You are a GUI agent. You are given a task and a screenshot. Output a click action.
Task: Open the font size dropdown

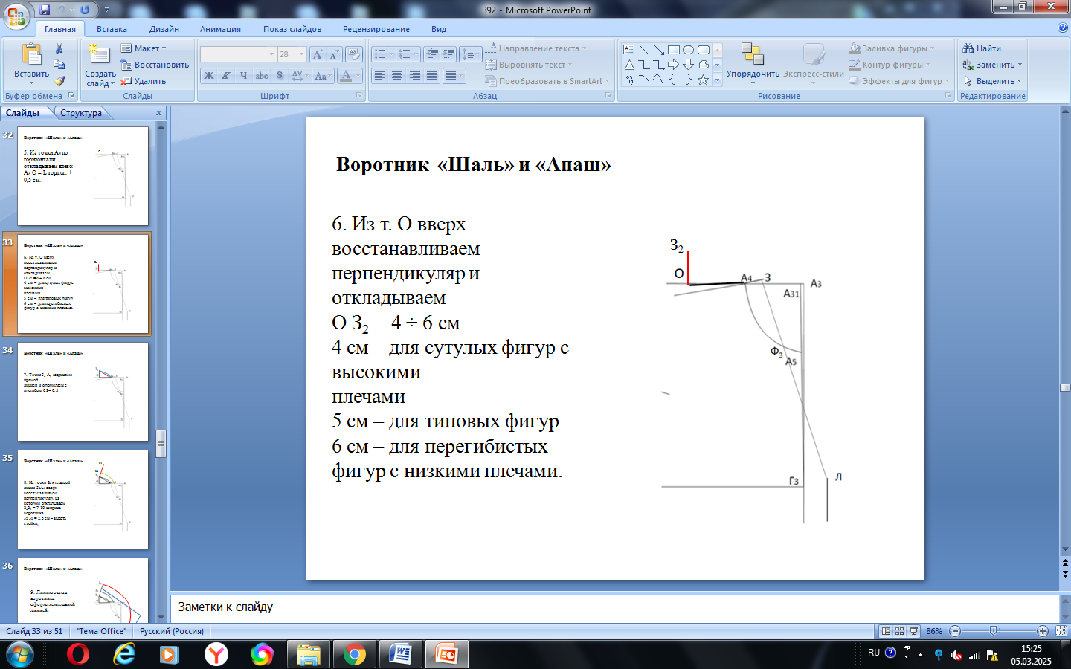(x=301, y=54)
